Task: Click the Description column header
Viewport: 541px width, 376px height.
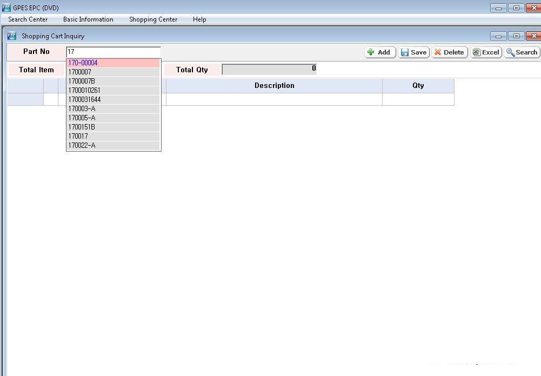Action: pyautogui.click(x=274, y=86)
